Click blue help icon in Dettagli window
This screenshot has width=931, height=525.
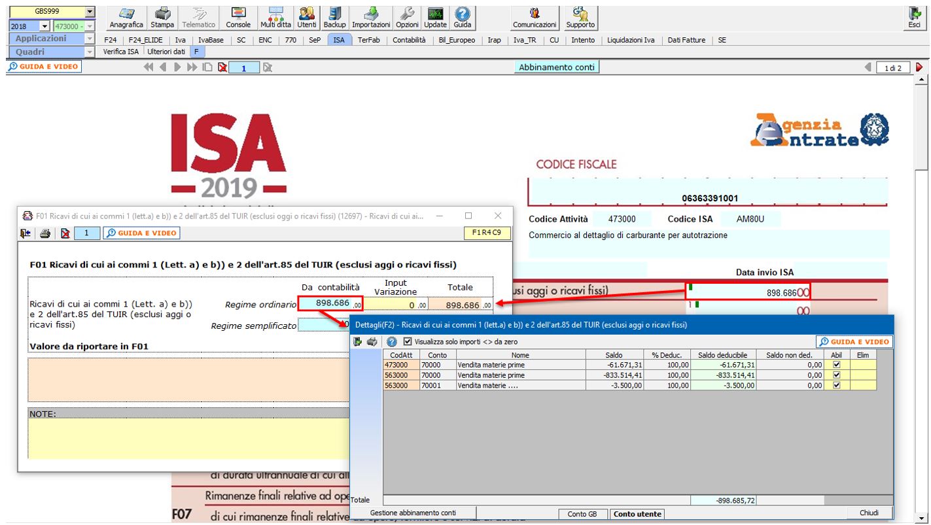pos(391,341)
